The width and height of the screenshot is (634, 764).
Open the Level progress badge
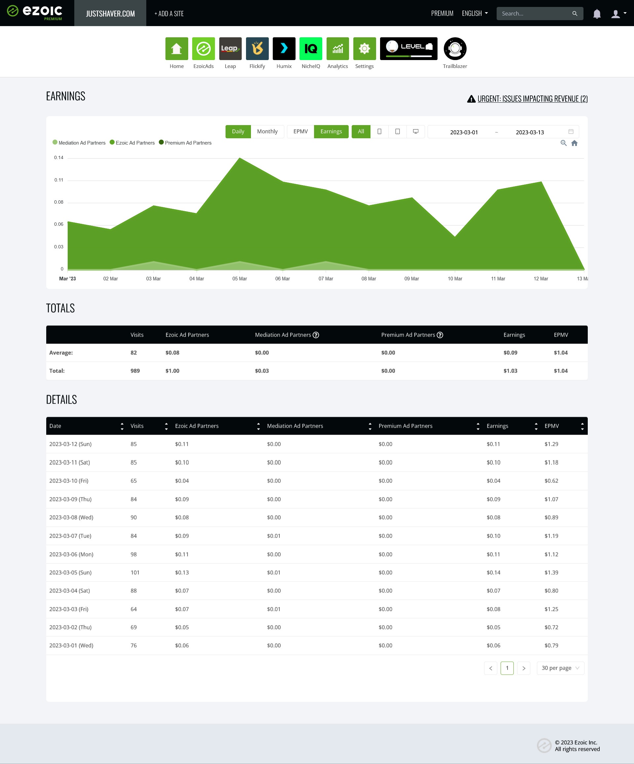(409, 49)
